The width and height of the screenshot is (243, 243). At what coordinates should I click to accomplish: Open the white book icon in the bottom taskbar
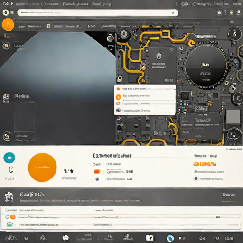click(150, 238)
